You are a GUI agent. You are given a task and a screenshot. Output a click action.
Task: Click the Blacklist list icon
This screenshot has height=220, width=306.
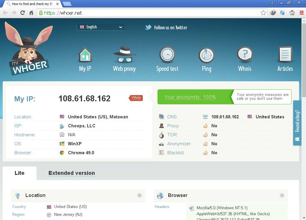[161, 152]
